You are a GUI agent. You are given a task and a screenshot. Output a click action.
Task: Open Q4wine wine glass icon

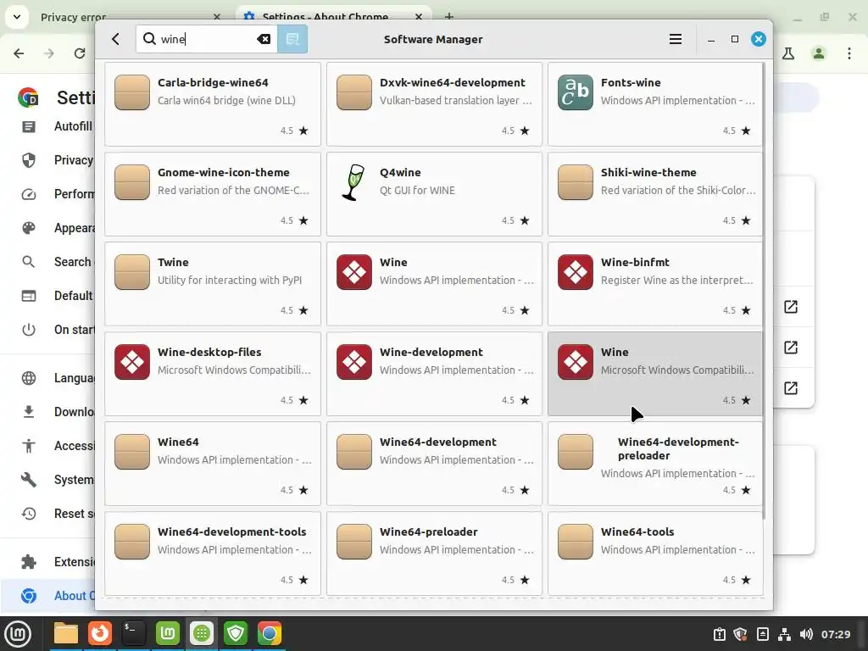pos(354,182)
